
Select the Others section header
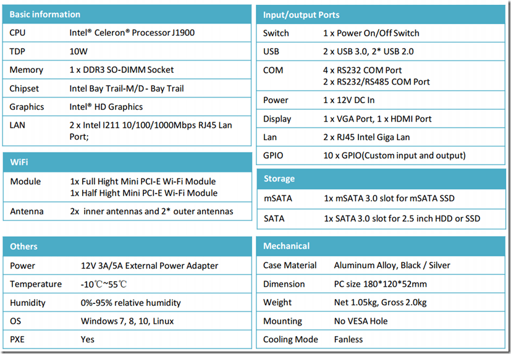[23, 247]
